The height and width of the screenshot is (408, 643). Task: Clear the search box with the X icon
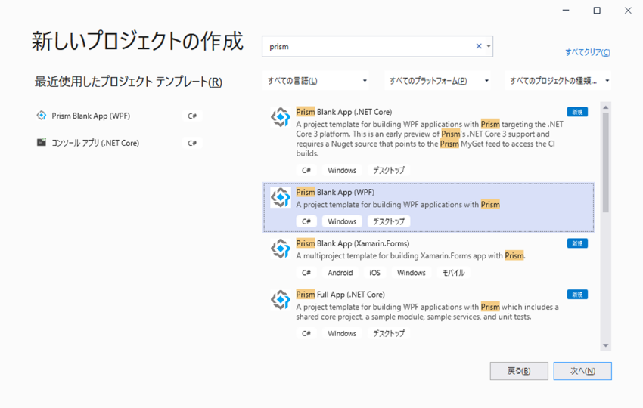point(478,46)
